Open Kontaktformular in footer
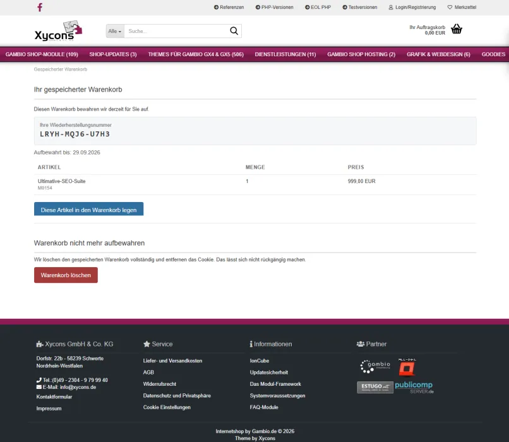This screenshot has width=509, height=442. point(54,397)
